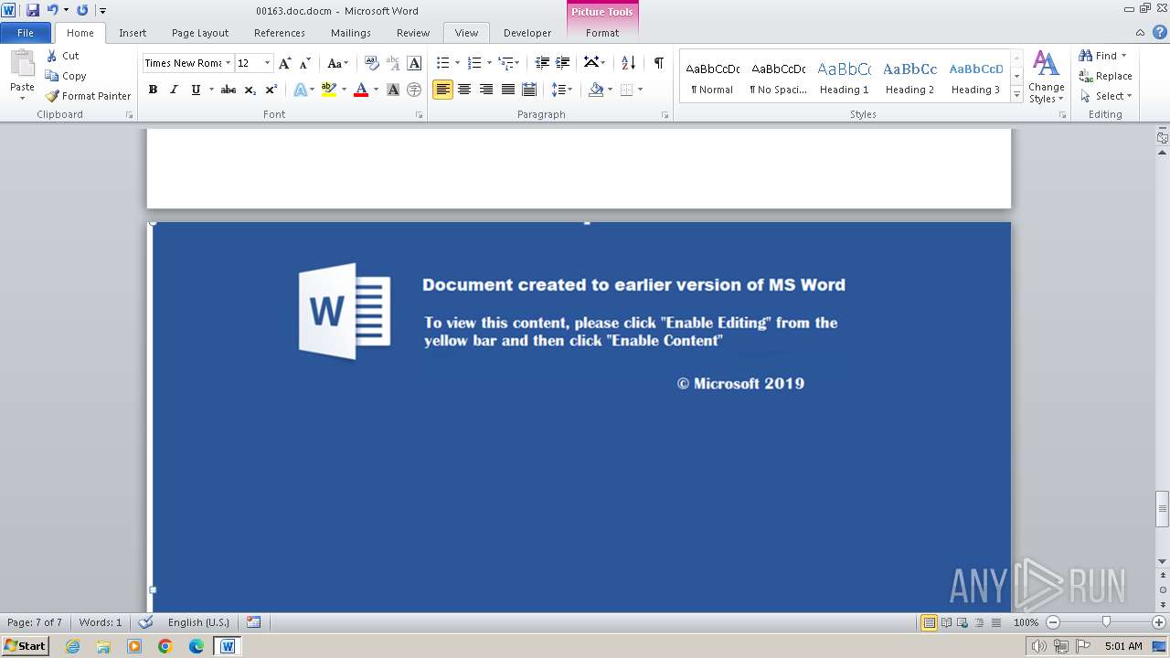Open Picture Tools Format tab
Image resolution: width=1170 pixels, height=658 pixels.
602,33
